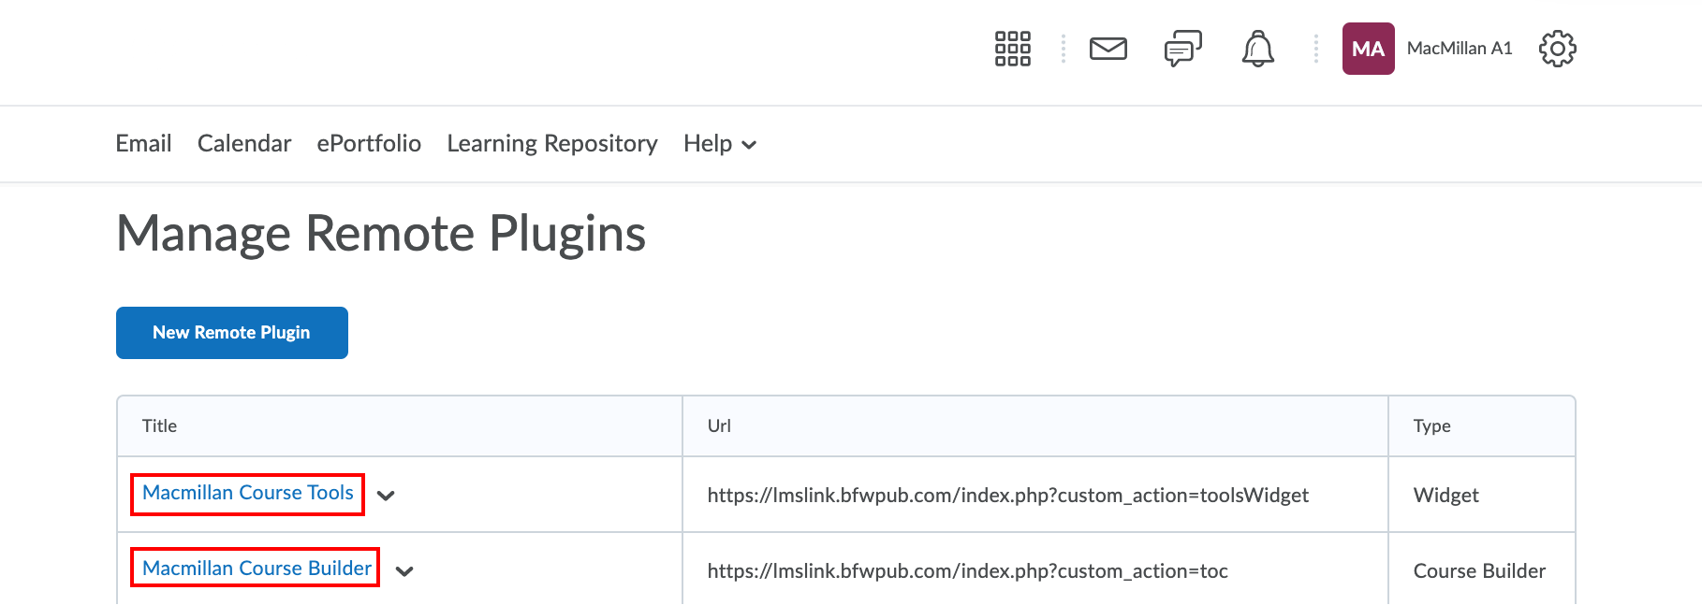
Task: Click the Title column header
Action: pyautogui.click(x=159, y=426)
